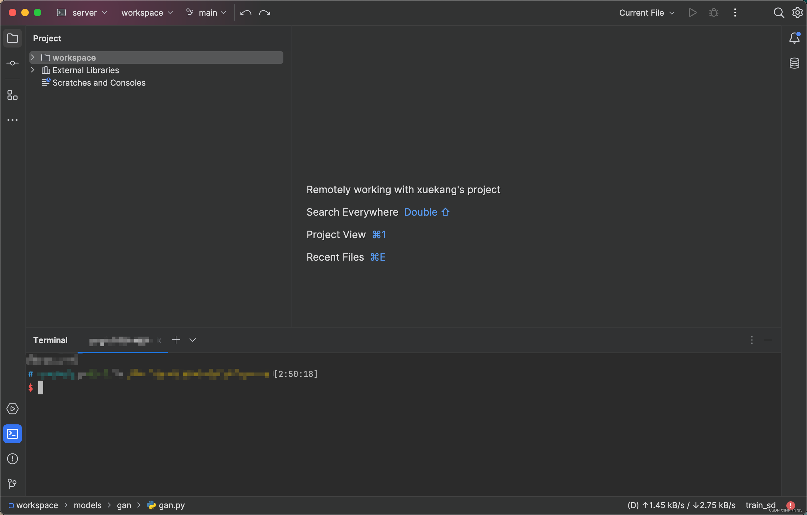Open the Problems tool window icon
Viewport: 807px width, 515px height.
pos(13,458)
